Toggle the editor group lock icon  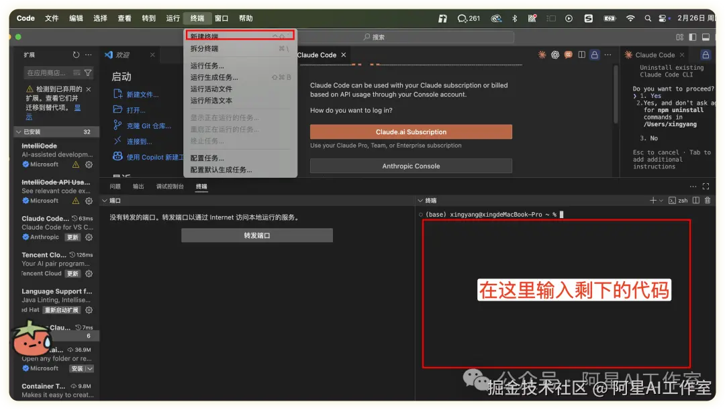[x=595, y=54]
